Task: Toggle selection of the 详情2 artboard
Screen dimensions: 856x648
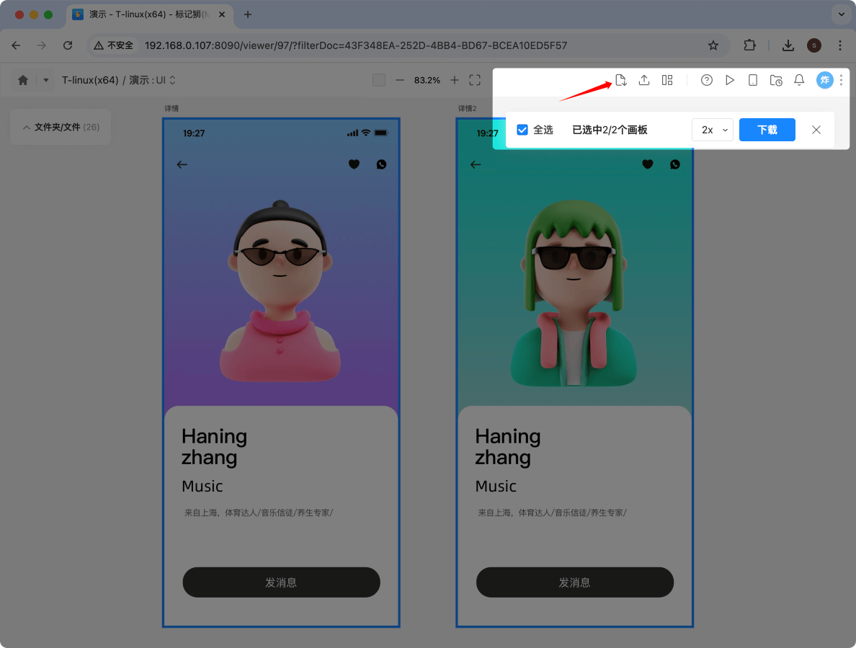Action: coord(574,371)
